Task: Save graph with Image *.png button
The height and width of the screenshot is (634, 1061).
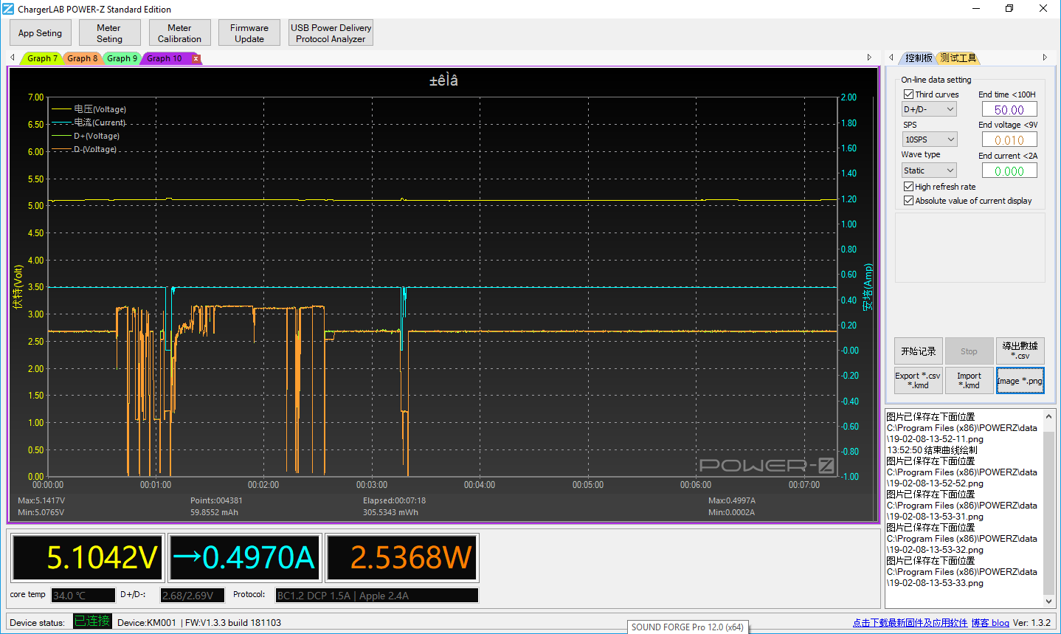Action: (x=1020, y=381)
